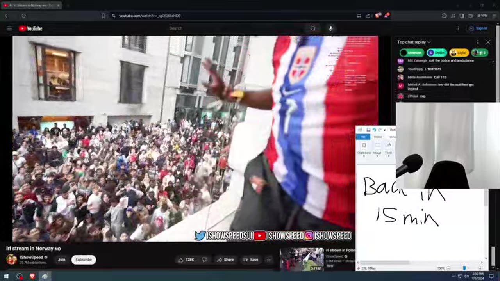
Task: Click the Brave Shields lion icon in address bar
Action: tap(378, 16)
